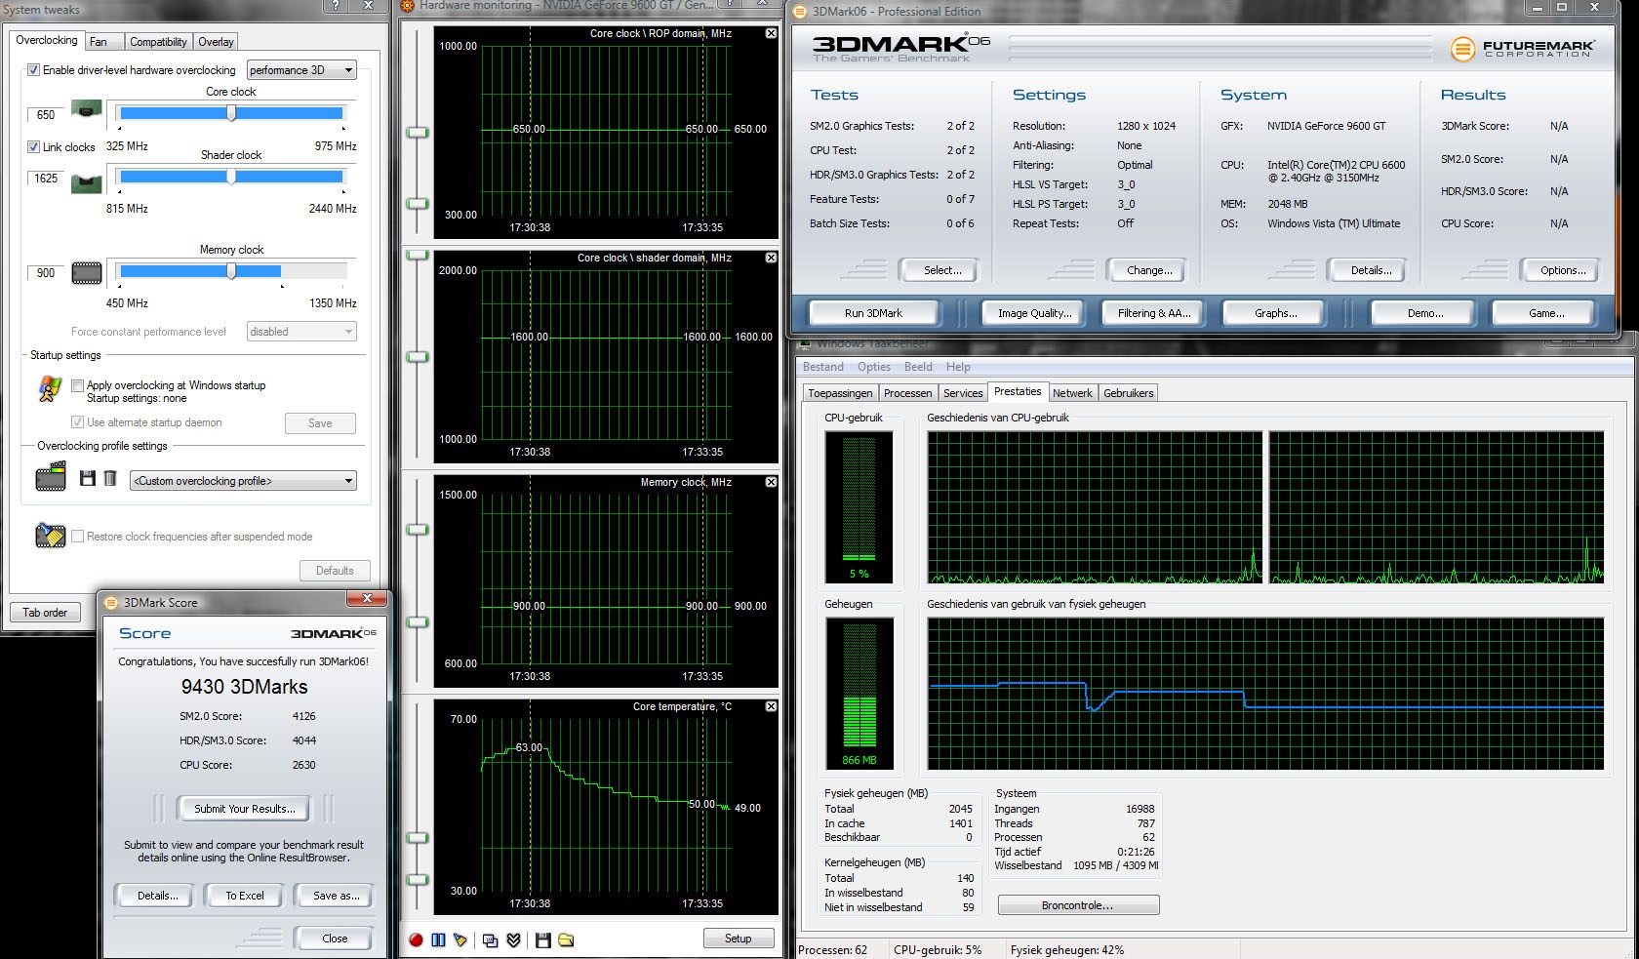Open the Services tab in Taakbeheer
This screenshot has height=959, width=1639.
click(x=963, y=393)
